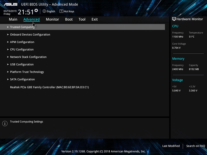The height and width of the screenshot is (155, 207).
Task: Expand USB Configuration arrow
Action: [8, 65]
